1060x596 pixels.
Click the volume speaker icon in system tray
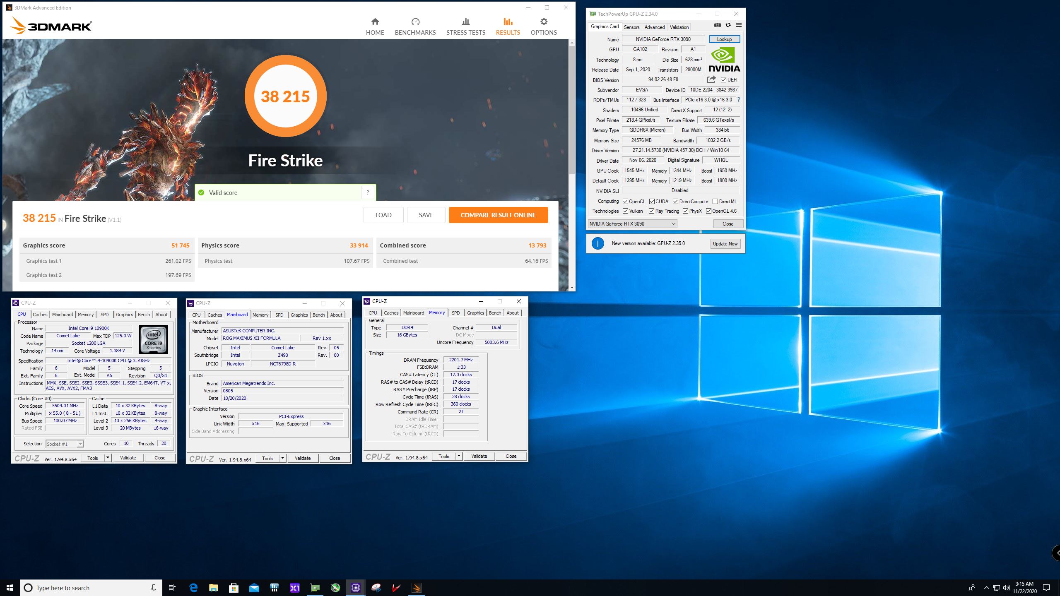point(1006,588)
